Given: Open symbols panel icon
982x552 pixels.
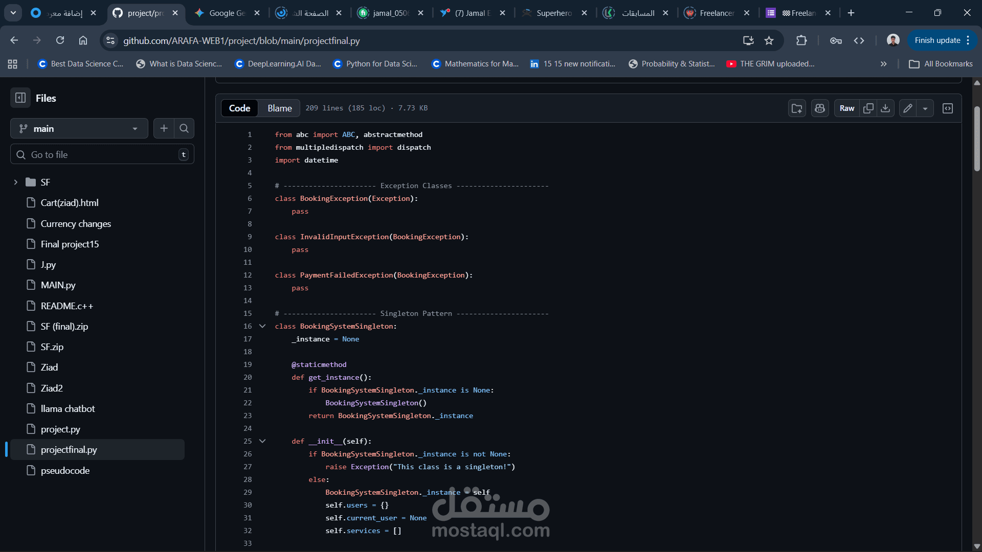Looking at the screenshot, I should coord(948,108).
